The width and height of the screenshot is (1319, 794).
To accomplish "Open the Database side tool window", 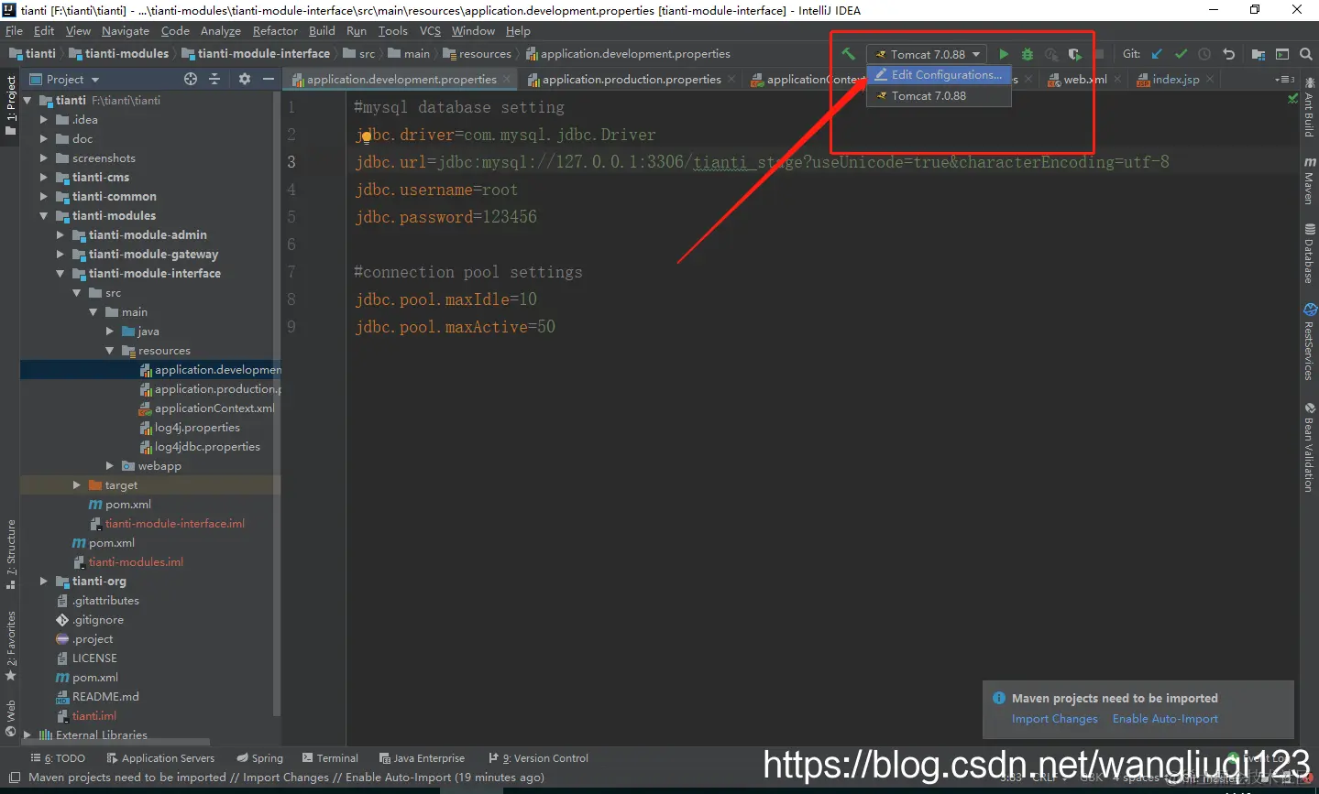I will pyautogui.click(x=1309, y=254).
